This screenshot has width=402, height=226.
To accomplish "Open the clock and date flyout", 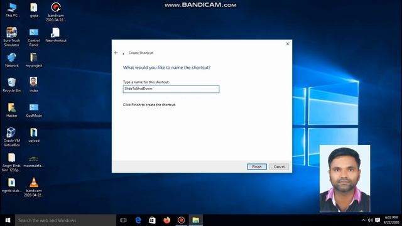I will (x=391, y=220).
